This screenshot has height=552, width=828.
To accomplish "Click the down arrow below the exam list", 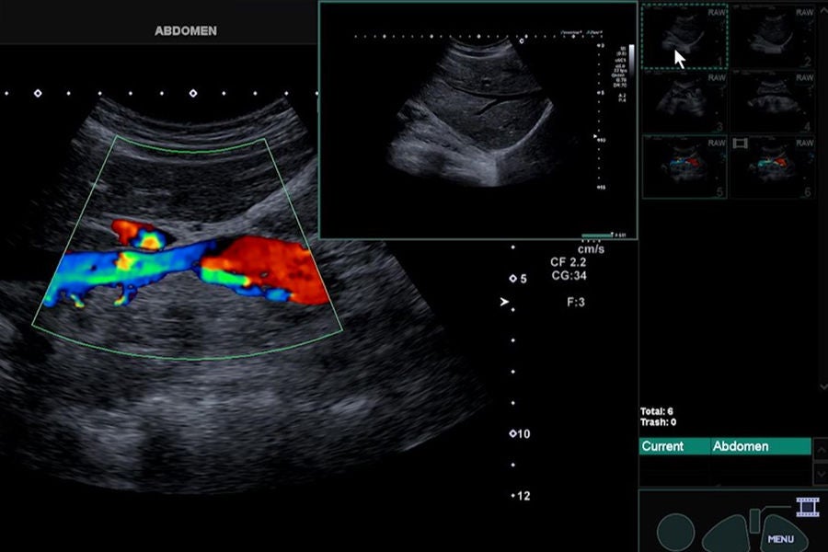I will click(x=820, y=474).
